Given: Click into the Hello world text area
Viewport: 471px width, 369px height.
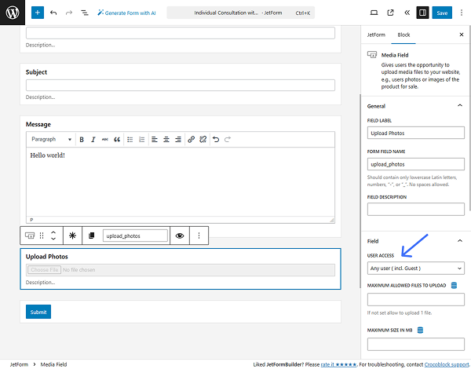Looking at the screenshot, I should (x=181, y=182).
